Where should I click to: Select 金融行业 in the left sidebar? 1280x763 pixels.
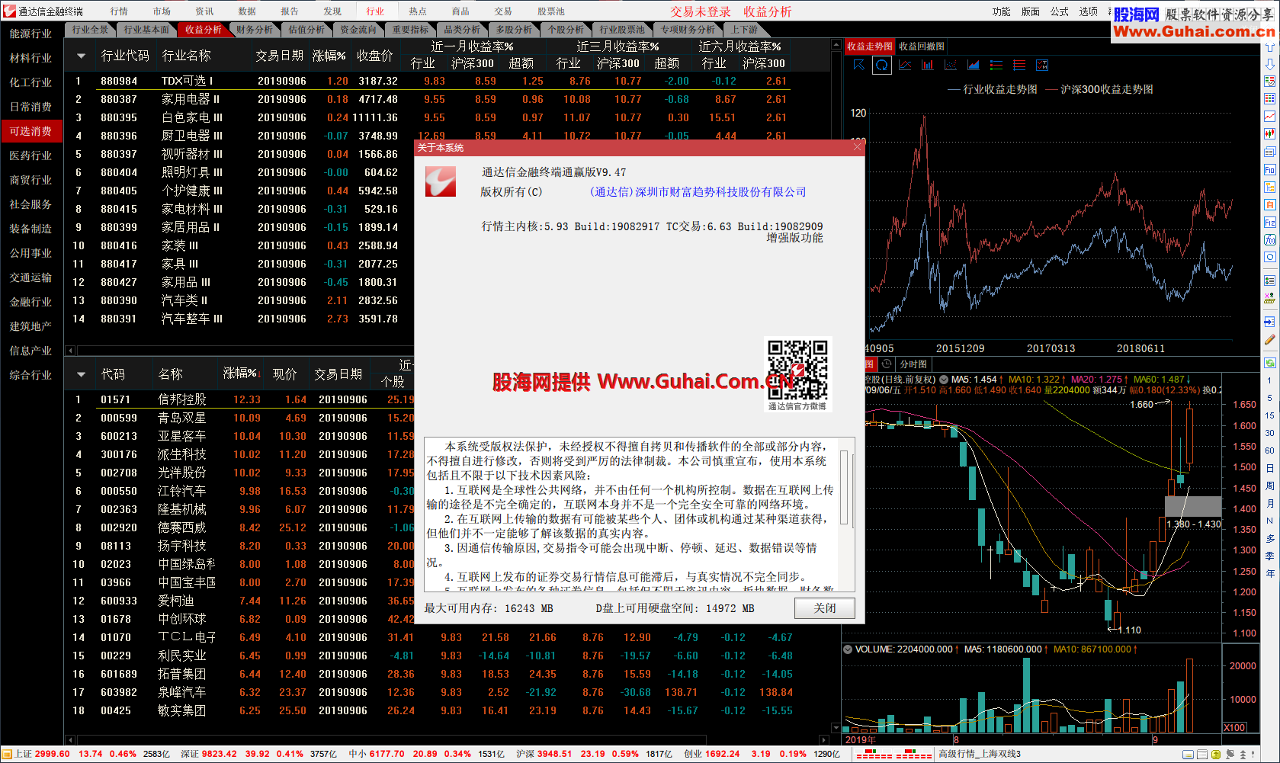click(x=31, y=302)
